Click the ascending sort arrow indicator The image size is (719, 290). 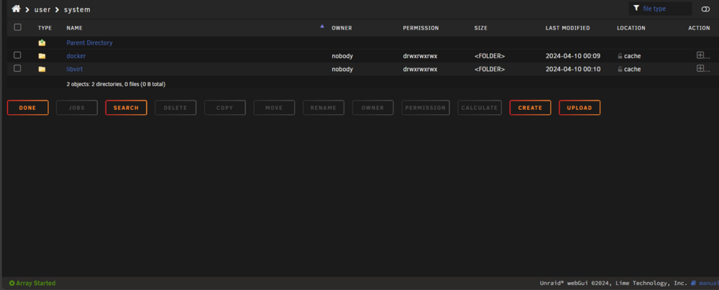point(322,27)
